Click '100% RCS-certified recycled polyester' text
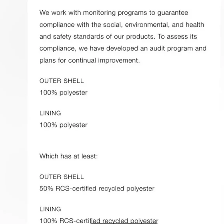Viewport: 224px width, 224px height. 99,221
